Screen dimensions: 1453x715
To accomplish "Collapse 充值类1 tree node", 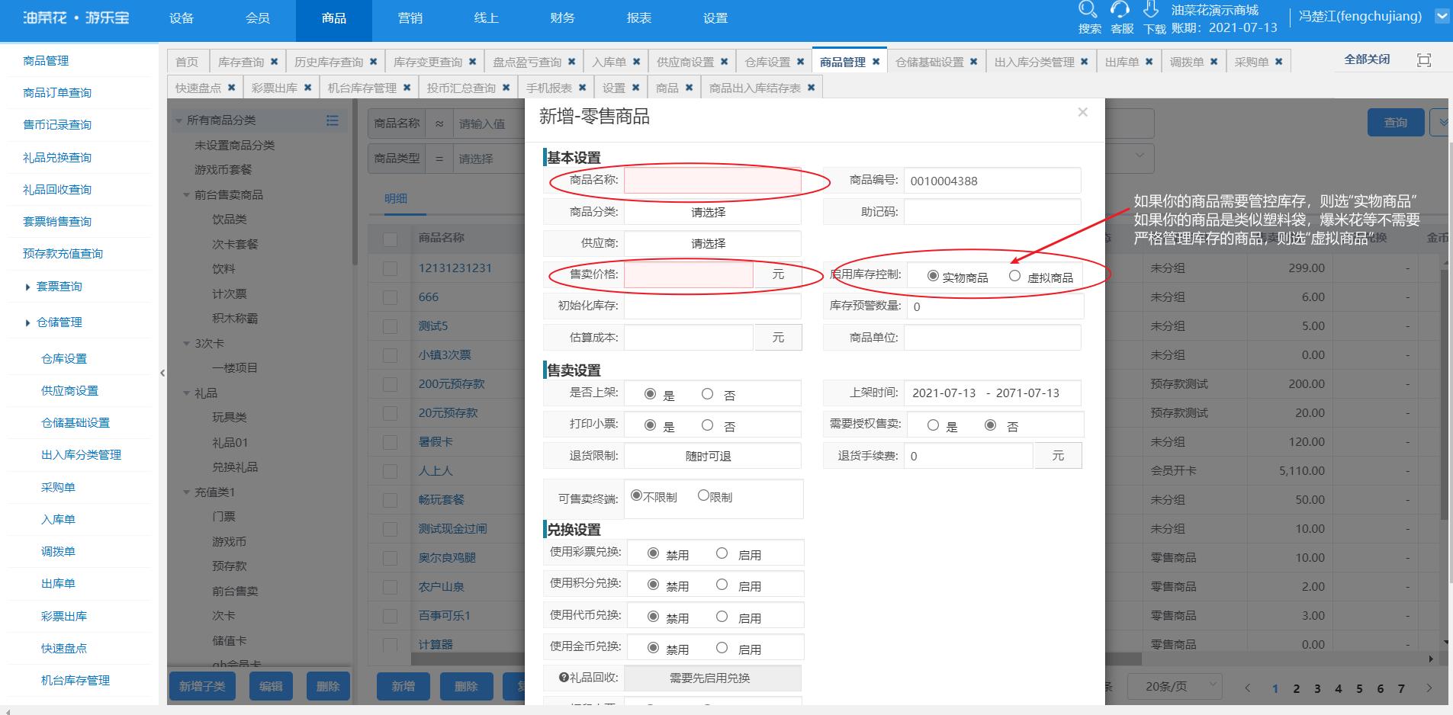I will (x=186, y=492).
